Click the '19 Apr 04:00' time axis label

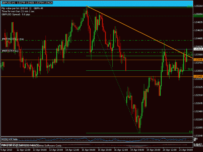[137, 150]
